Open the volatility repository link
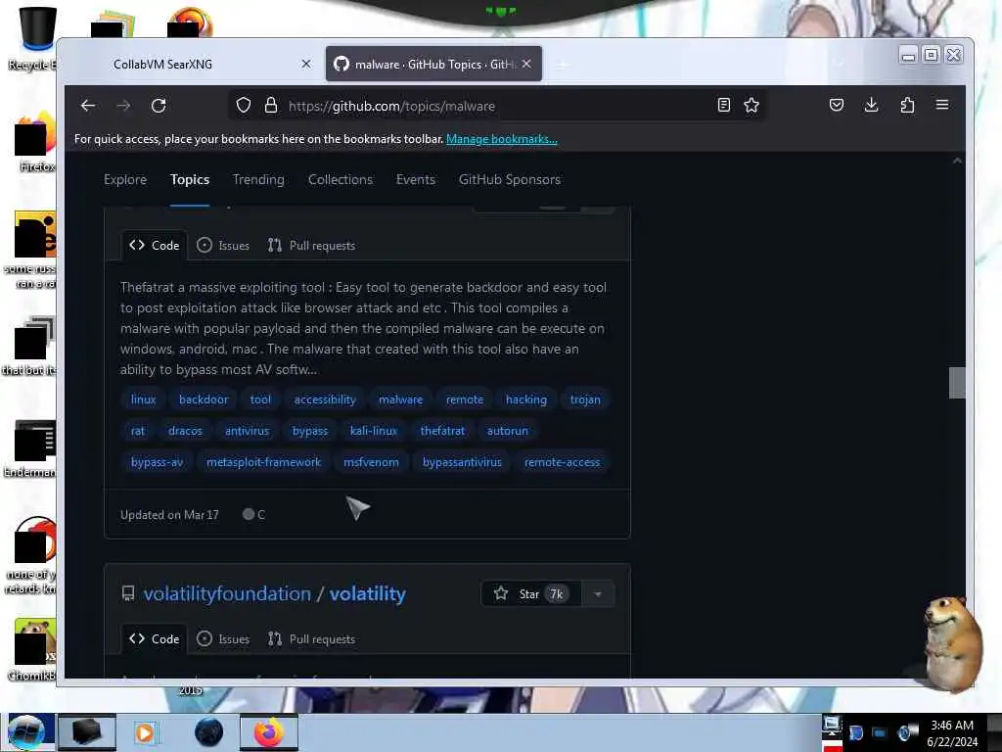The width and height of the screenshot is (1002, 752). (368, 594)
